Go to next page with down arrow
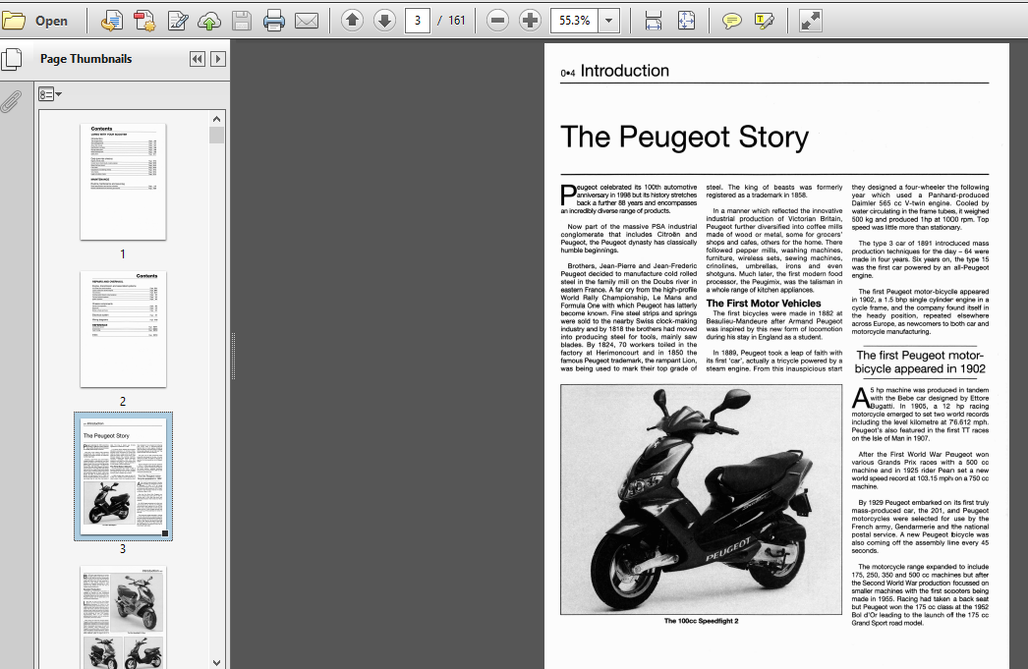Screen dimensions: 1028x669 pos(385,21)
